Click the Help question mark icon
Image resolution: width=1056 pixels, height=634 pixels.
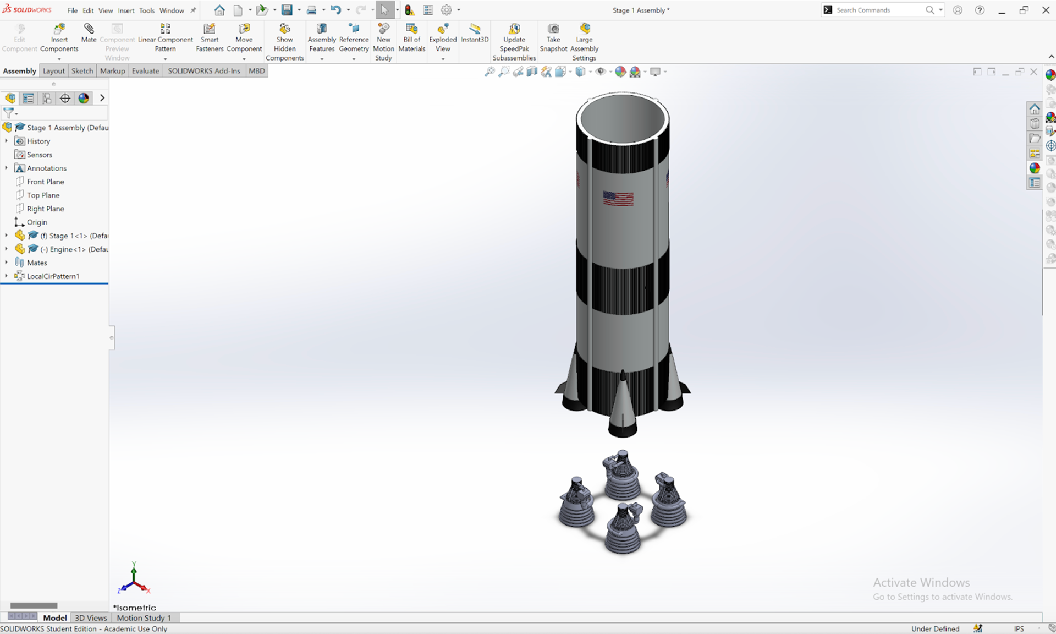(980, 10)
